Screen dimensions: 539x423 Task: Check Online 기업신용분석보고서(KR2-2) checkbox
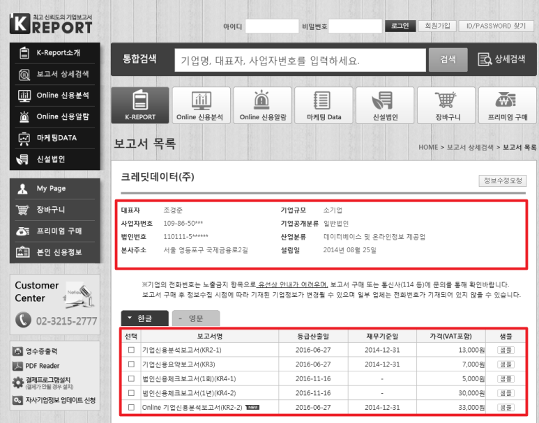click(x=131, y=407)
